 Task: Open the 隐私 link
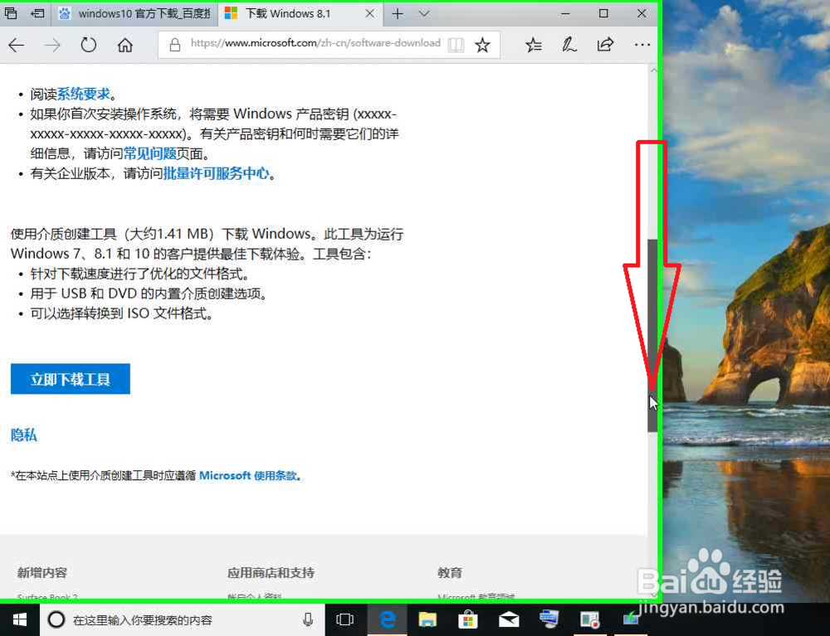click(24, 435)
